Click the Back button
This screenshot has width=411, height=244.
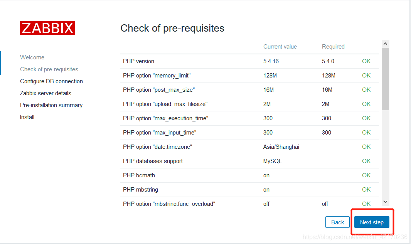[337, 222]
